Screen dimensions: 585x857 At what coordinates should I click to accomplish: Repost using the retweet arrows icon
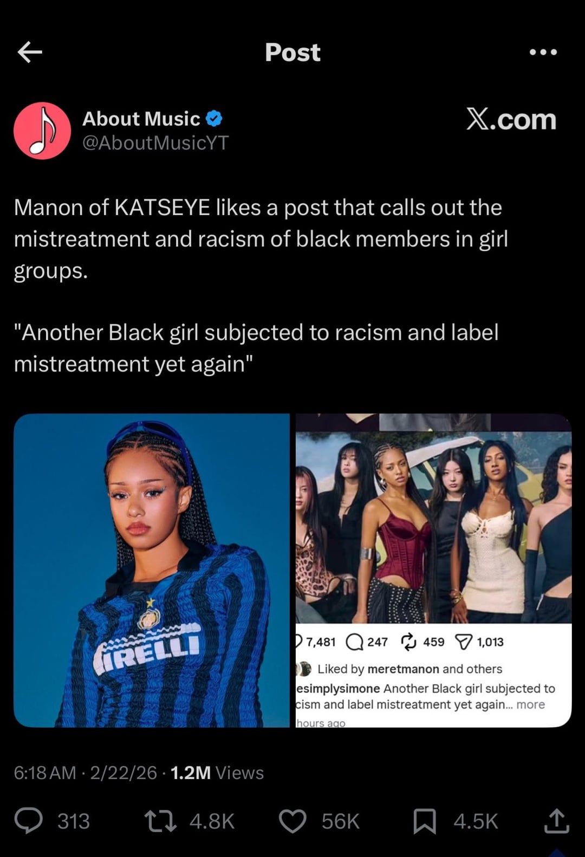[x=160, y=821]
